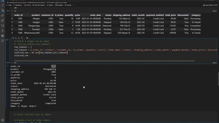Click the 'Widget' product cell
Image resolution: width=219 pixels, height=123 pixels.
[36, 18]
